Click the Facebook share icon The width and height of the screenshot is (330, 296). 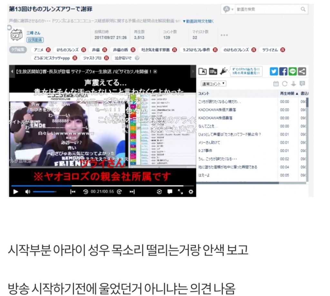tap(283, 71)
